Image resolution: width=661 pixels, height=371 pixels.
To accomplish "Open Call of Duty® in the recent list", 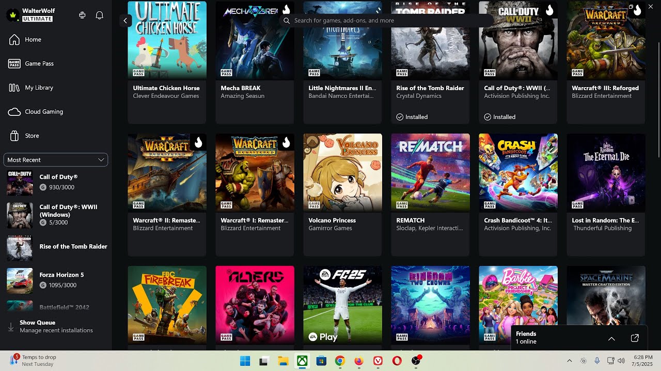I will 56,183.
